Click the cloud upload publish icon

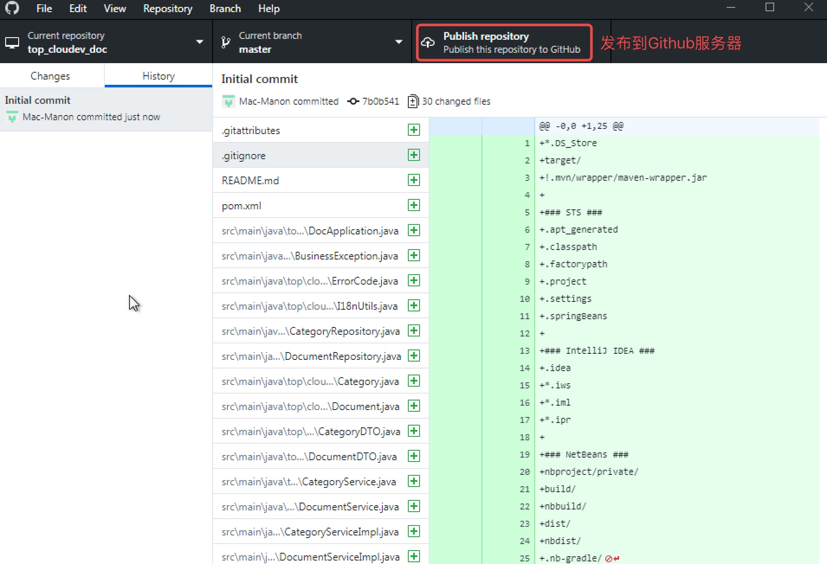tap(428, 42)
